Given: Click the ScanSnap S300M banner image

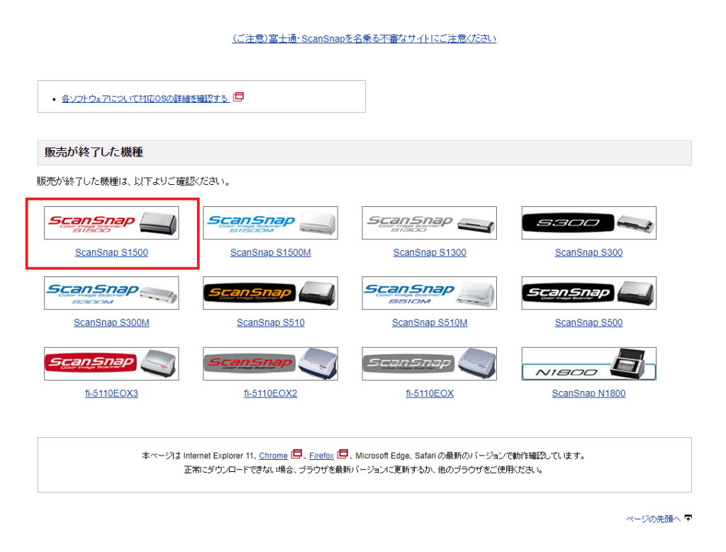Looking at the screenshot, I should pos(111,293).
